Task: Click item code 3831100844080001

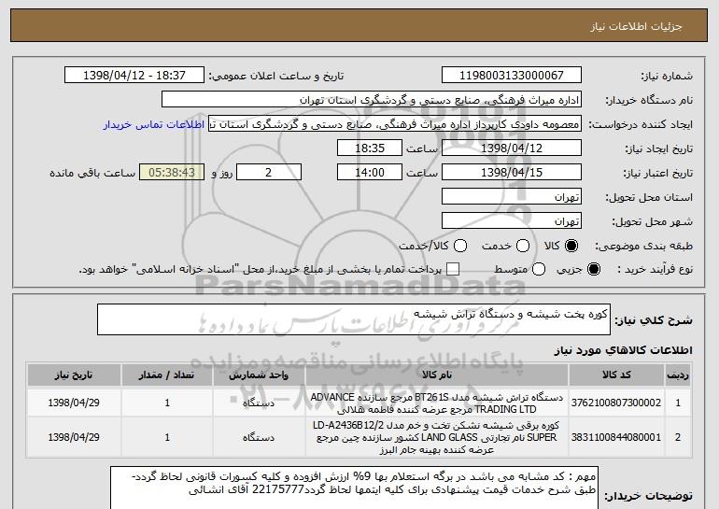Action: click(616, 437)
